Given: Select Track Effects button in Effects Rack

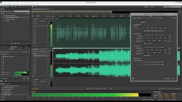Looking at the screenshot, I should point(19,49).
